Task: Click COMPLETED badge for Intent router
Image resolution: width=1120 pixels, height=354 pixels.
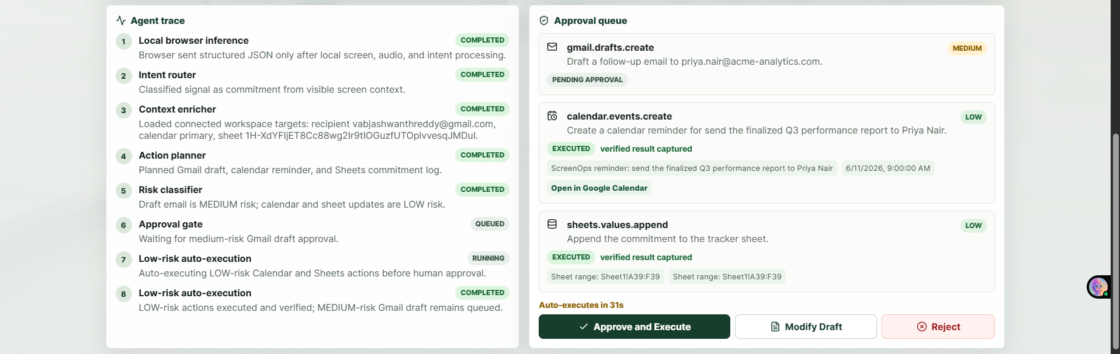Action: [482, 75]
